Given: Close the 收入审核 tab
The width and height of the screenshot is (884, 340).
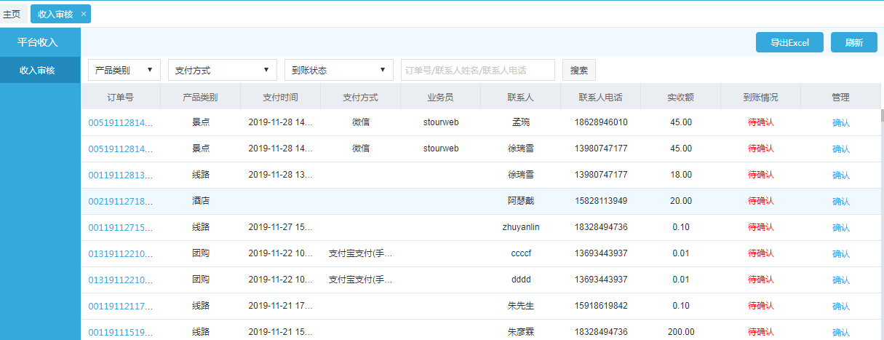Looking at the screenshot, I should (x=84, y=14).
